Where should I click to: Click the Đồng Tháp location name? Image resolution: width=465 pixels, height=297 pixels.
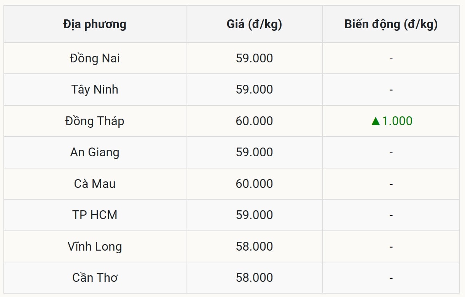click(x=95, y=121)
